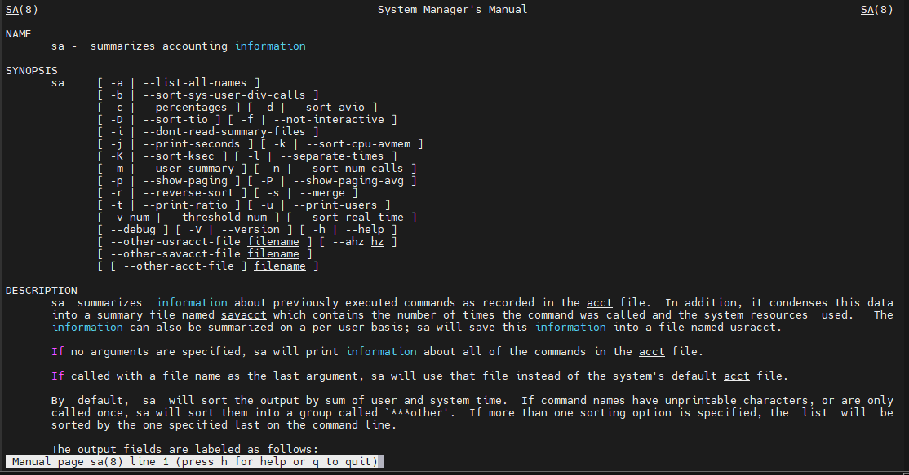Click the underlined 'usracct.' file name

756,328
